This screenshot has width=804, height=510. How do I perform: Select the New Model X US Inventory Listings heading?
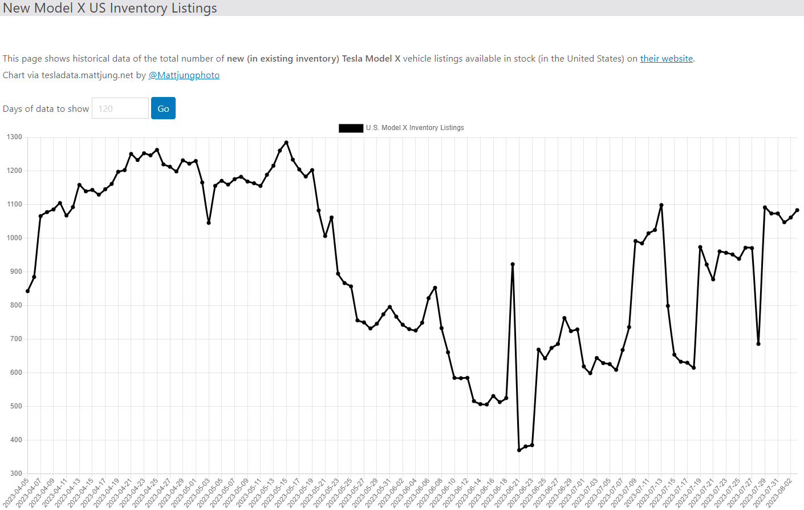click(x=110, y=8)
